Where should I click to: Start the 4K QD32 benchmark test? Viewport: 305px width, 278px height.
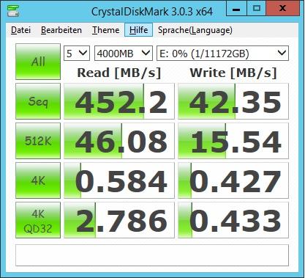pos(38,220)
